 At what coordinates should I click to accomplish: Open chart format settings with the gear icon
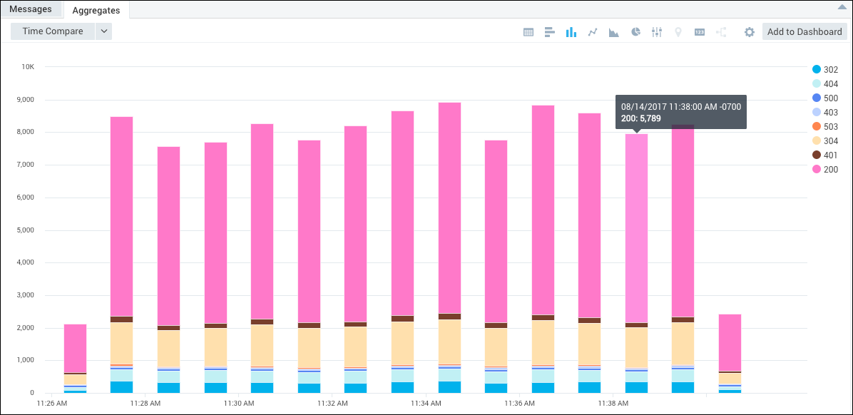(748, 31)
